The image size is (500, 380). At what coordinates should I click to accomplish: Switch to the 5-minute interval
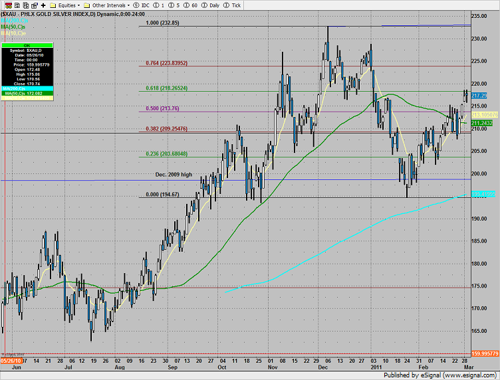pos(174,5)
